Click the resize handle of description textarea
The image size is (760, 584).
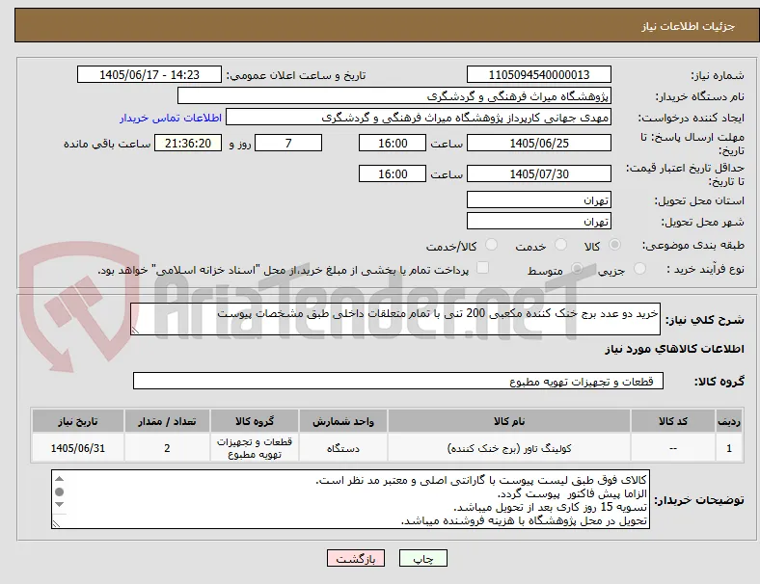(x=135, y=331)
